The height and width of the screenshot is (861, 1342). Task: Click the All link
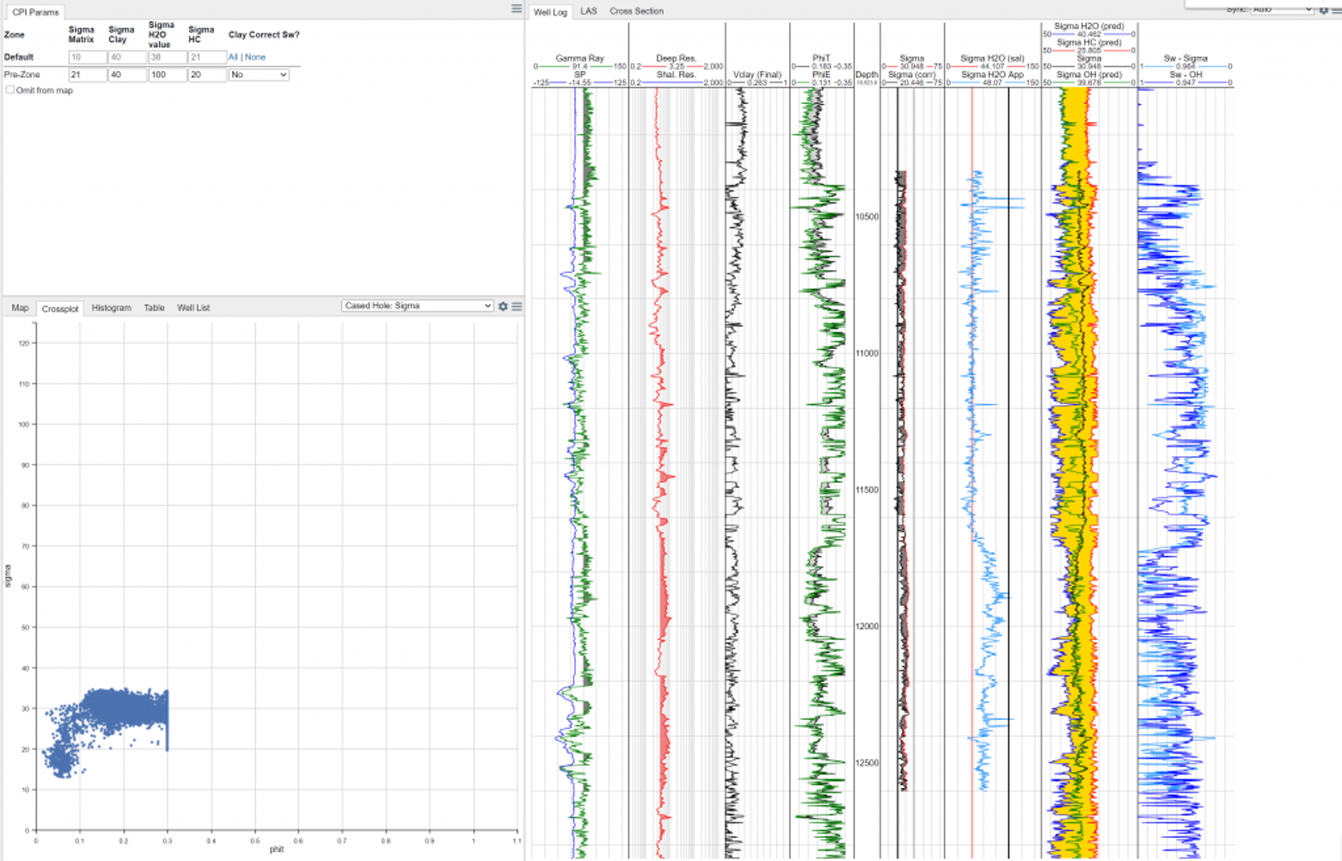coord(233,57)
